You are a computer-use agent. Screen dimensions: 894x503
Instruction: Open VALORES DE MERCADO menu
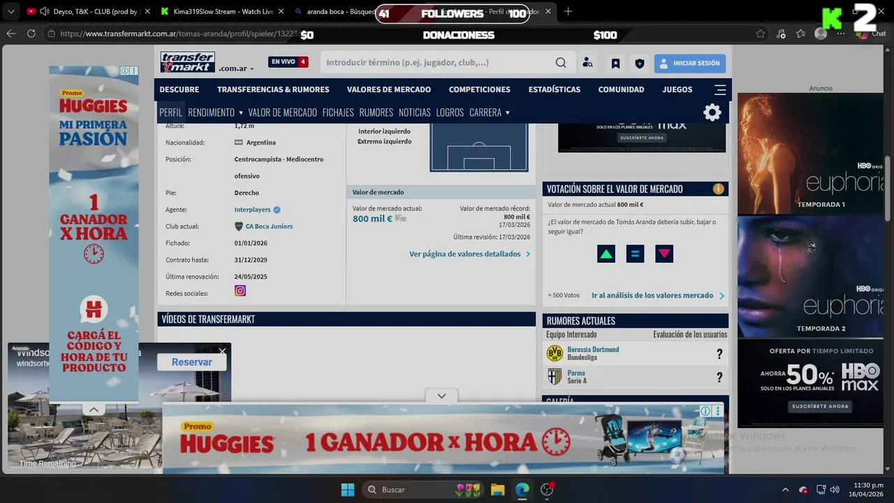pos(389,89)
